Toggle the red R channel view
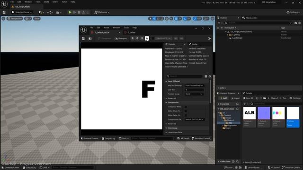This screenshot has height=170, width=303. [x=133, y=38]
